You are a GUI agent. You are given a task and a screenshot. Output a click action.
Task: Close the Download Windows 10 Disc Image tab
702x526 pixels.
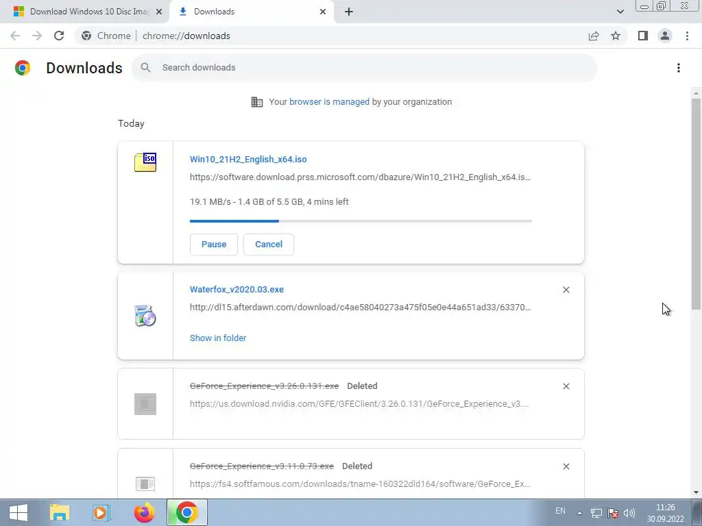pyautogui.click(x=159, y=12)
